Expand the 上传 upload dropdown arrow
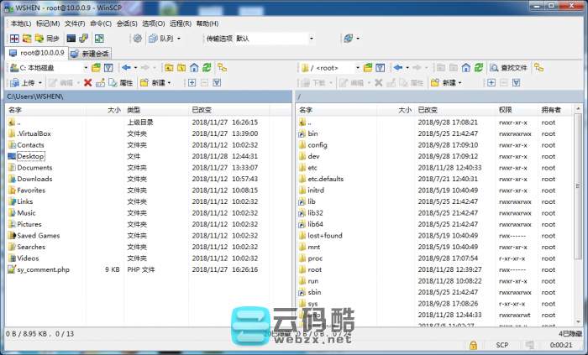588x355 pixels. pos(40,83)
